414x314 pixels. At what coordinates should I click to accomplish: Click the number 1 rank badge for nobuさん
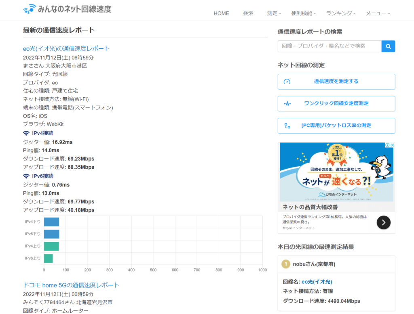286,264
